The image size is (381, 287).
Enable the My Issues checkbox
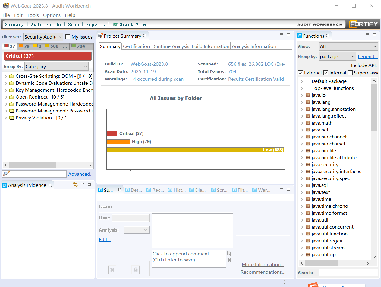tap(68, 37)
